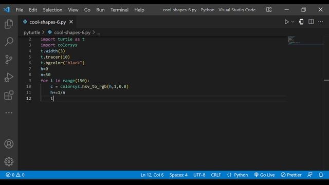Click the VS Code logo icon
The image size is (329, 185).
click(7, 9)
